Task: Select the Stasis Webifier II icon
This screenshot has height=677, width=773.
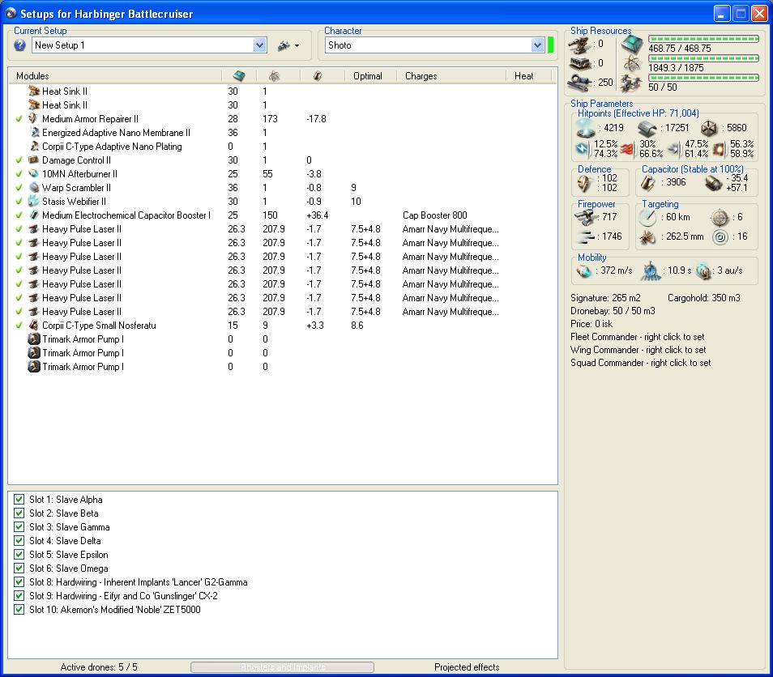Action: coord(34,202)
